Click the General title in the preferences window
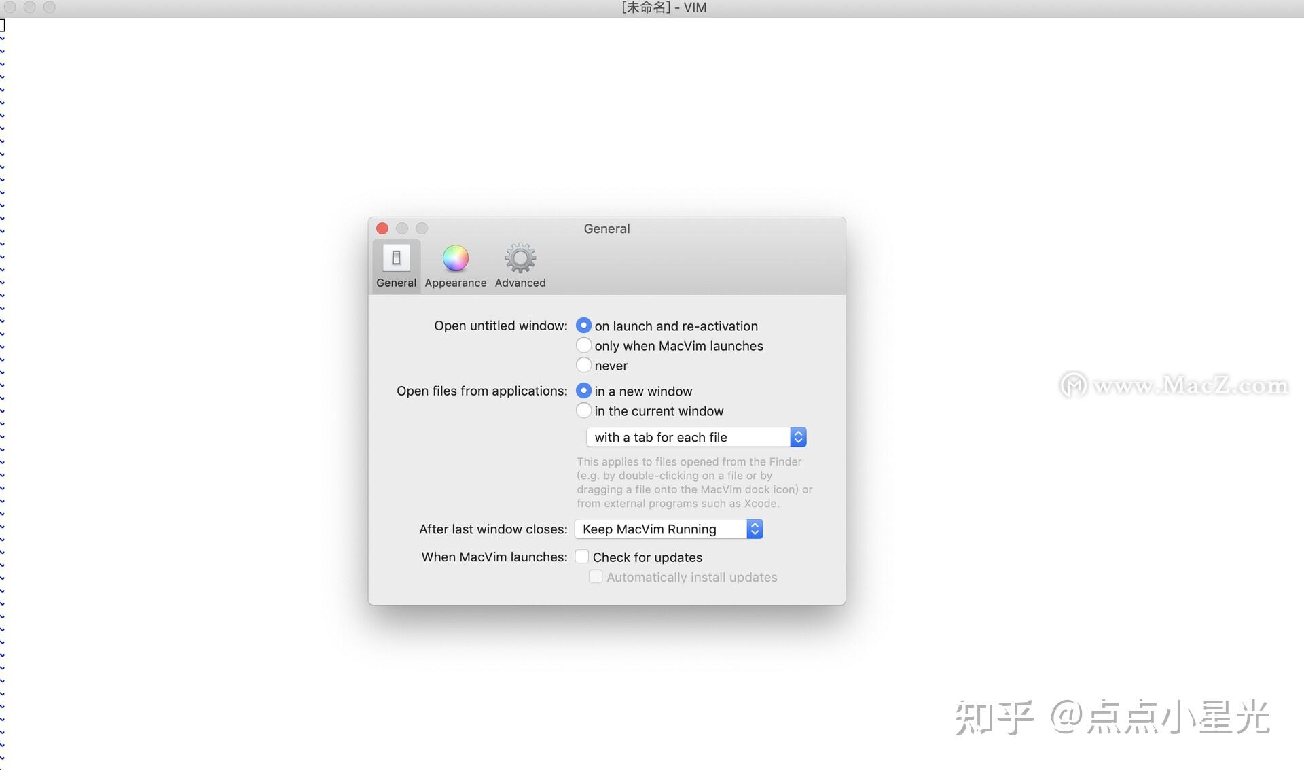Screen dimensions: 1304x770 tap(606, 228)
